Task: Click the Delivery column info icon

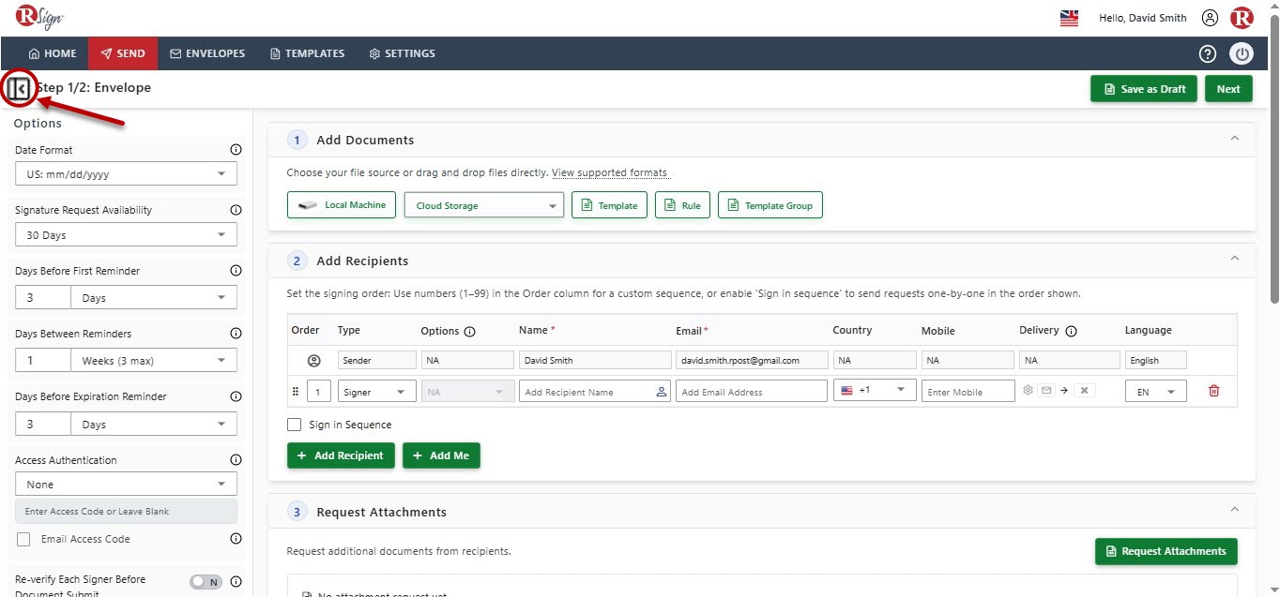Action: click(x=1072, y=331)
